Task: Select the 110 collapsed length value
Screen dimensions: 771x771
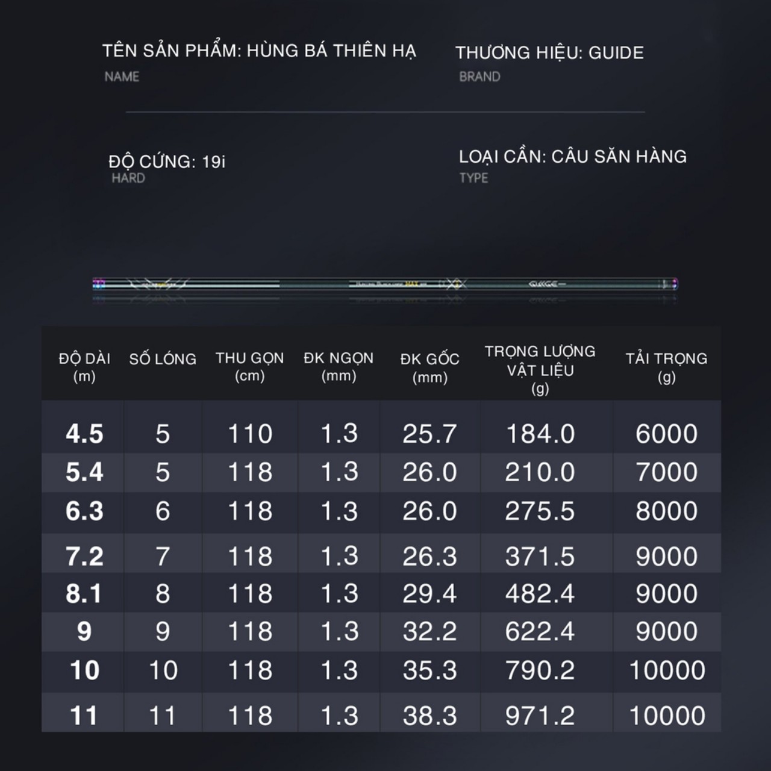Action: [x=250, y=434]
